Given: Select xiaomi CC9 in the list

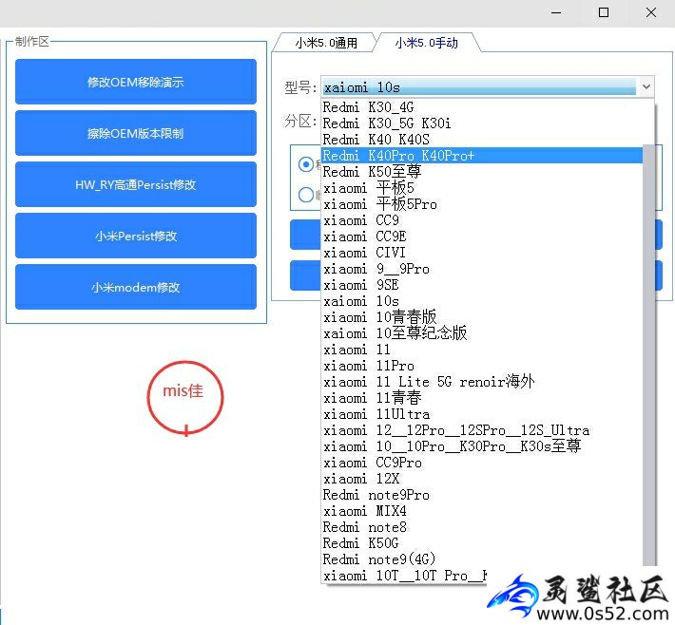Looking at the screenshot, I should [482, 220].
